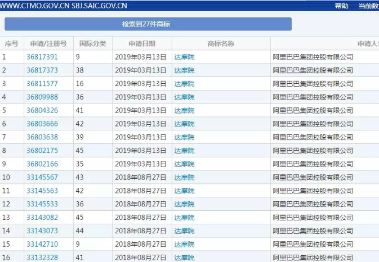Open 达摩院 trademark in row 36803638
The width and height of the screenshot is (379, 262).
[x=184, y=137]
